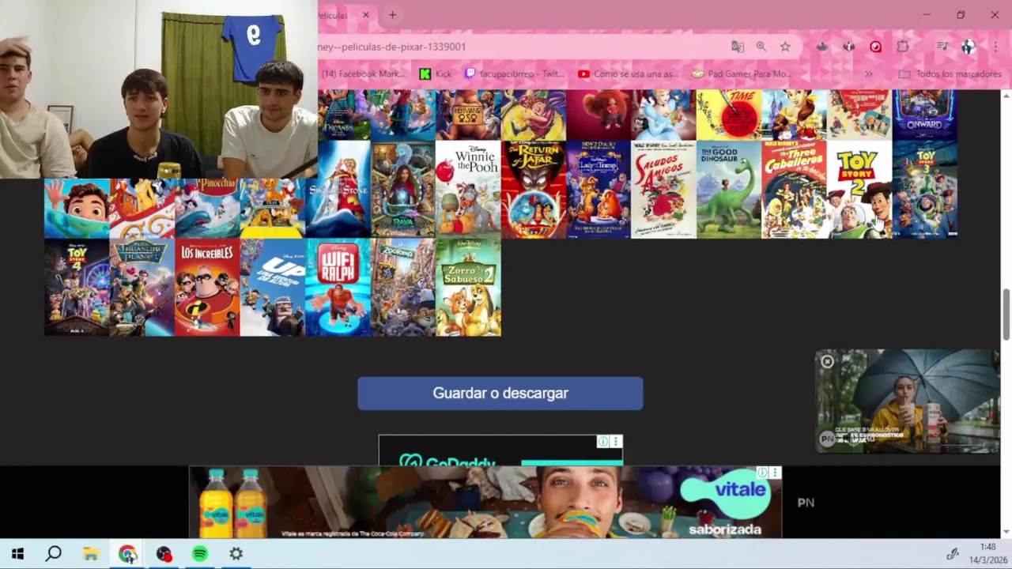Open the Chrome profile avatar

click(969, 47)
